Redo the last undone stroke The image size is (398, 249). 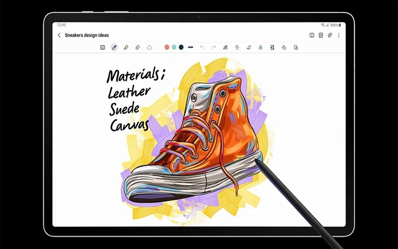214,47
